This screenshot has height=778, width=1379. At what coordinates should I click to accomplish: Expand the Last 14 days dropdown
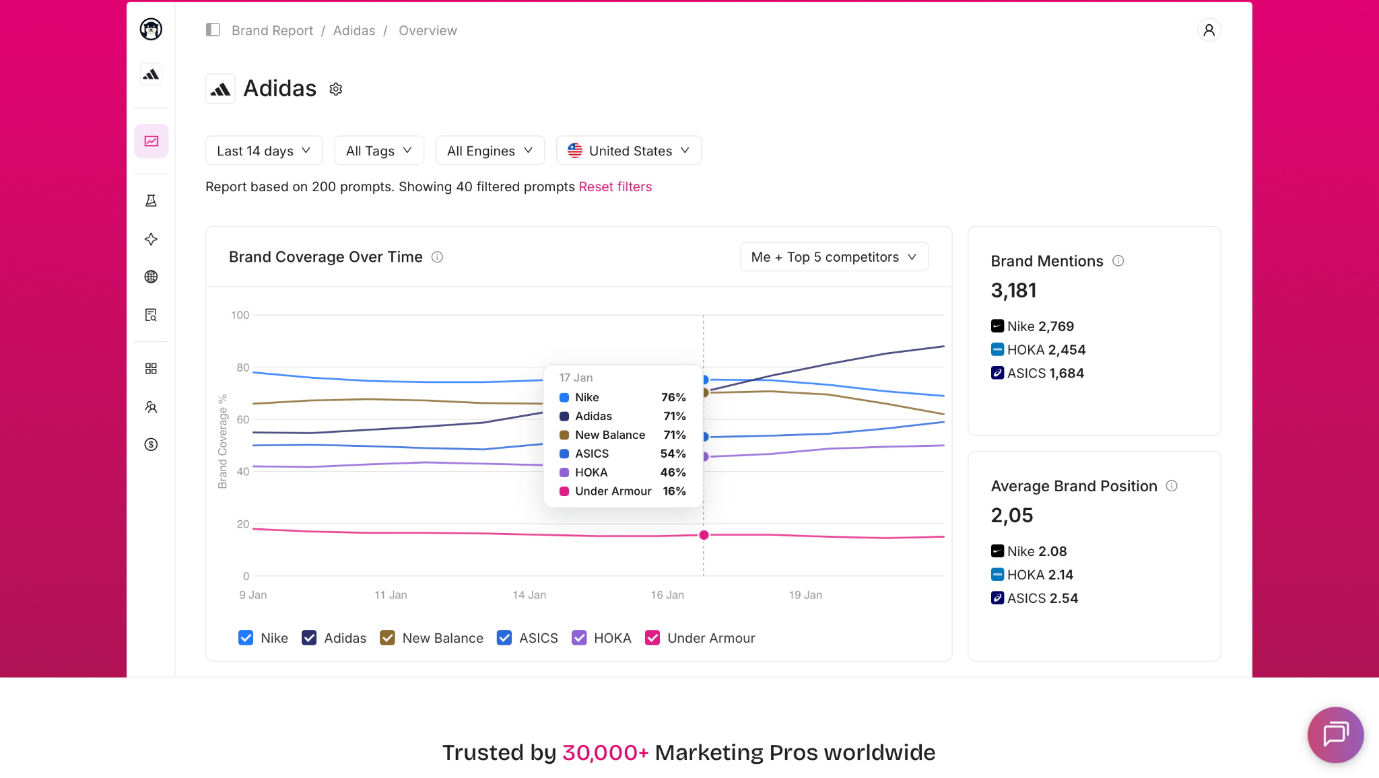coord(264,151)
